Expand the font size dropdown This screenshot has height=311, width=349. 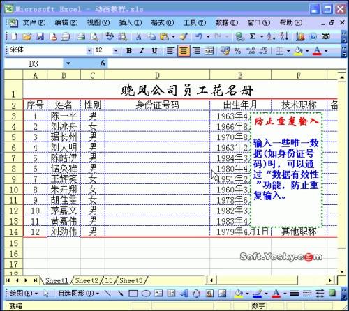point(116,50)
